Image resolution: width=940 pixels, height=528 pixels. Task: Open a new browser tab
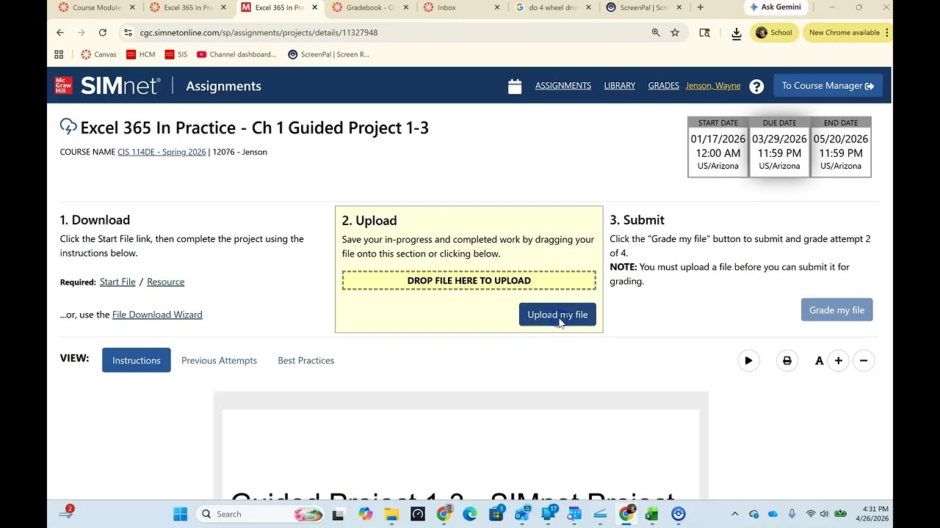700,7
